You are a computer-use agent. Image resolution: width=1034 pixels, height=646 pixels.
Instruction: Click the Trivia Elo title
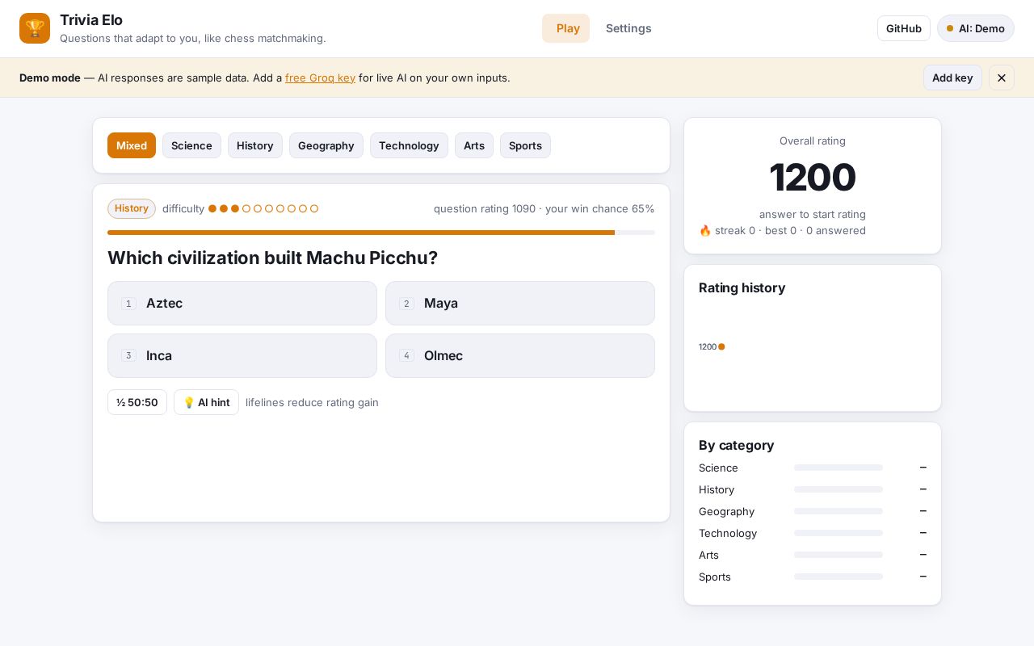point(91,20)
